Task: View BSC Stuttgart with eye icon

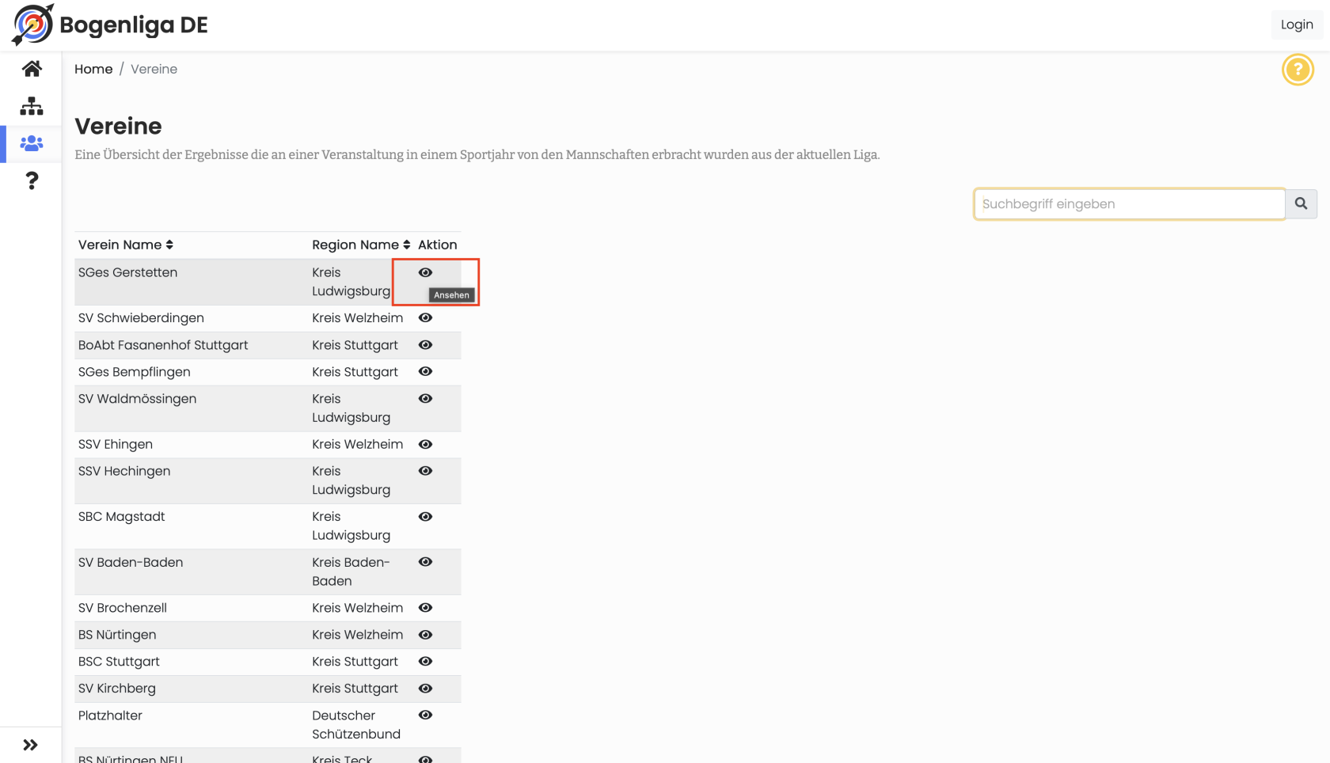Action: coord(425,661)
